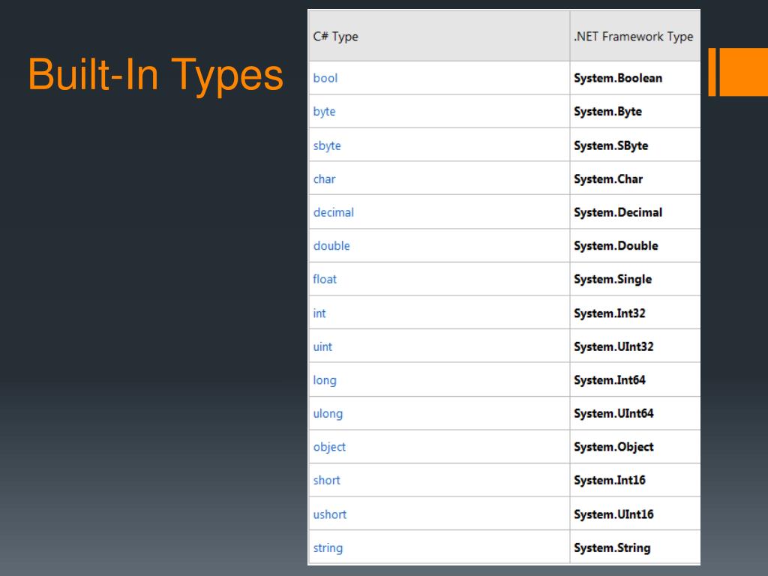Open the short type link

(327, 481)
